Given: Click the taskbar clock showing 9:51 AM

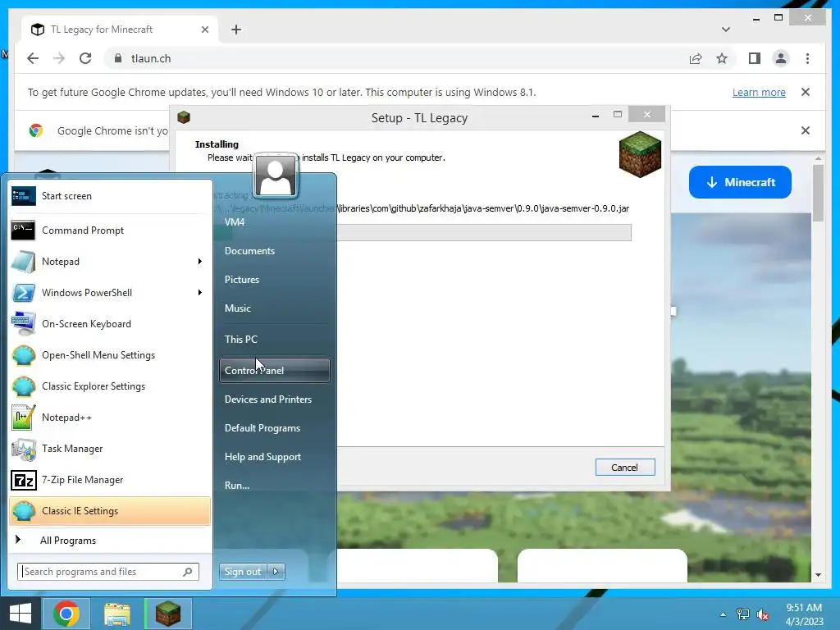Looking at the screenshot, I should coord(804,614).
